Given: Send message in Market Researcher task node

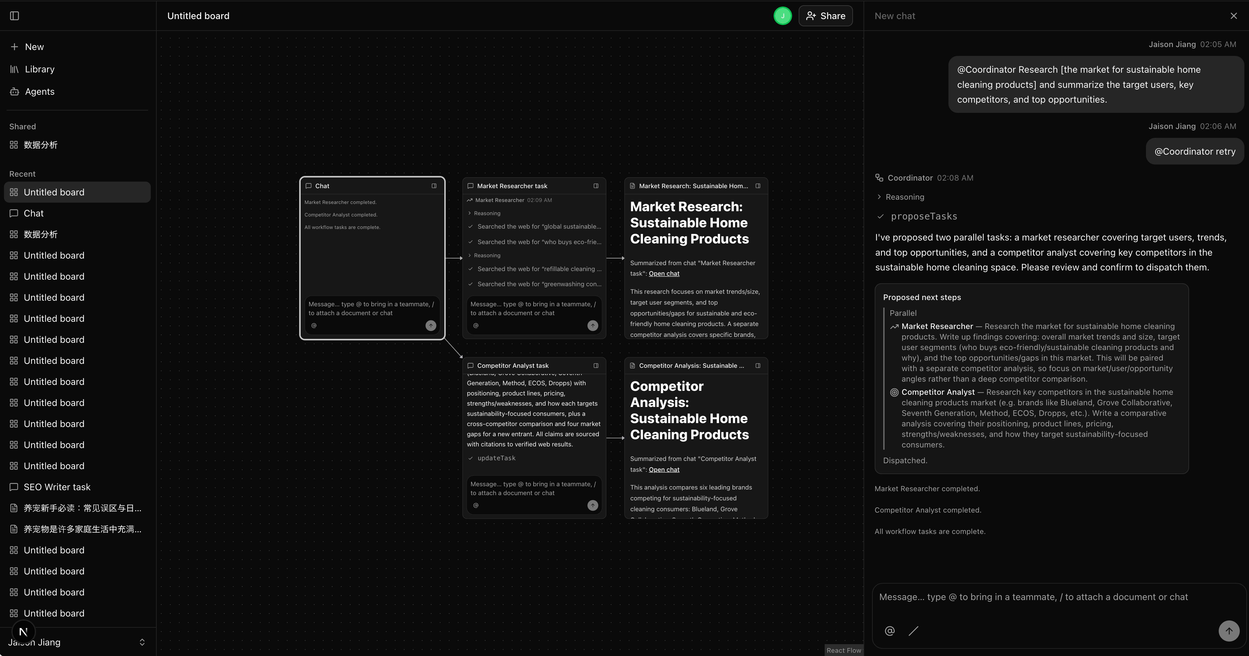Looking at the screenshot, I should tap(593, 326).
